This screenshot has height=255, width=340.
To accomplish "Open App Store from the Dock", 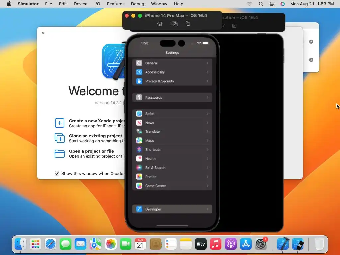I will pos(246,244).
